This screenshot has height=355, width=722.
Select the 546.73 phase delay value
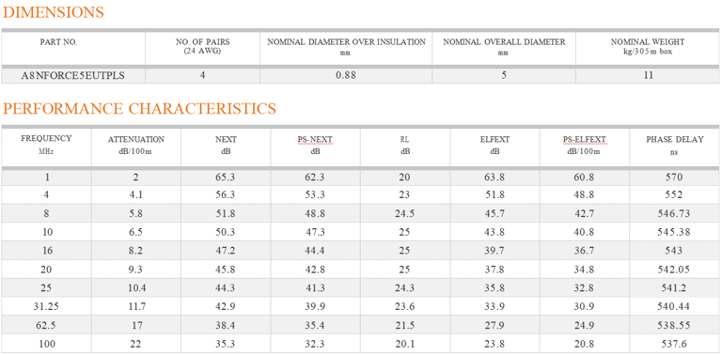pos(674,214)
